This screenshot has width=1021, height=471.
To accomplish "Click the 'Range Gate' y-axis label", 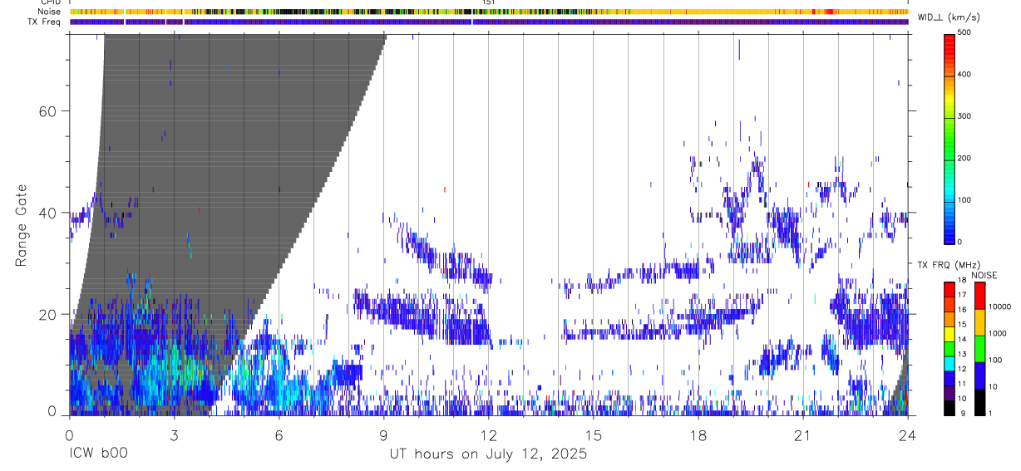I will pos(22,224).
